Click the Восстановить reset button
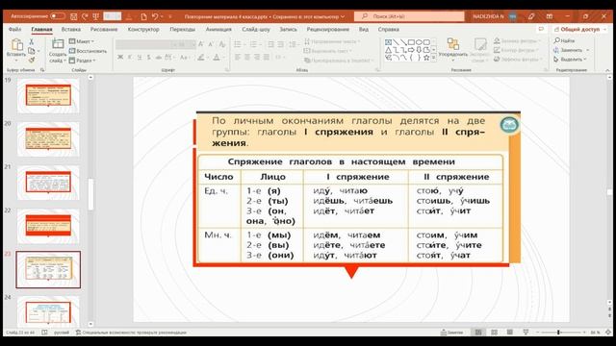Viewport: 616px width, 346px height. click(x=88, y=51)
